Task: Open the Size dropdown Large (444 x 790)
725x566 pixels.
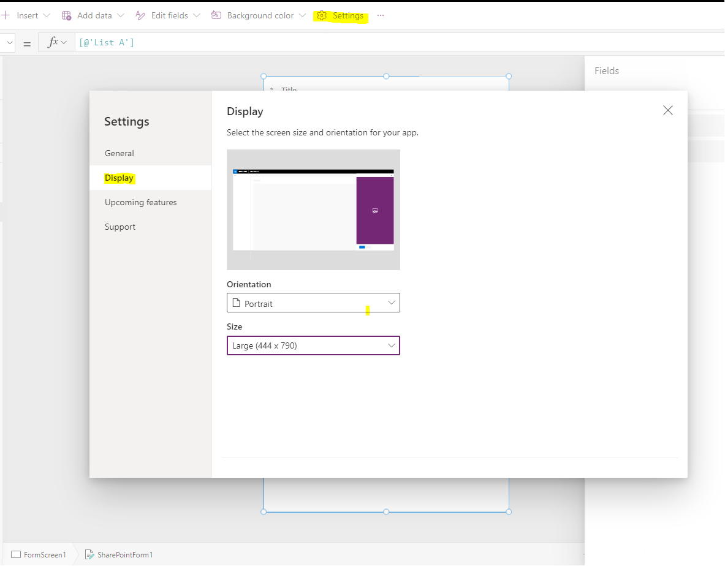Action: [314, 345]
